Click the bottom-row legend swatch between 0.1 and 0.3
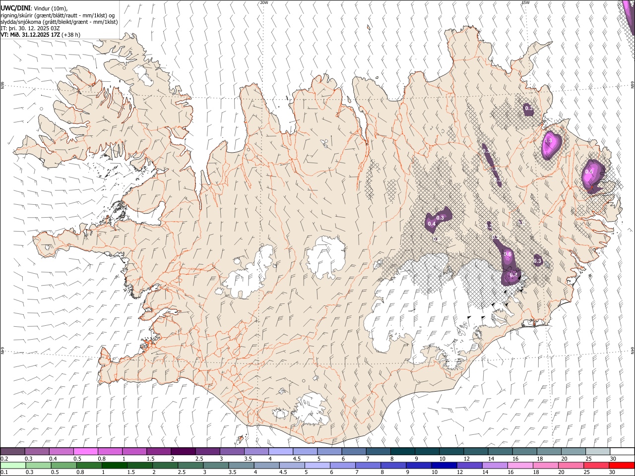Viewport: 635px width, 476px height. [13, 465]
